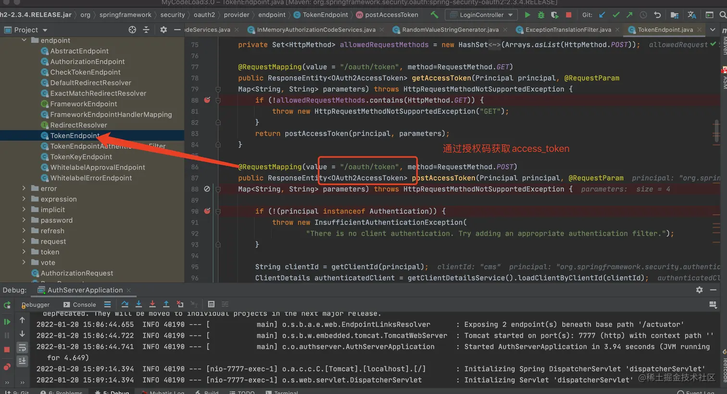Toggle the breakpoint on line 80

tap(207, 100)
